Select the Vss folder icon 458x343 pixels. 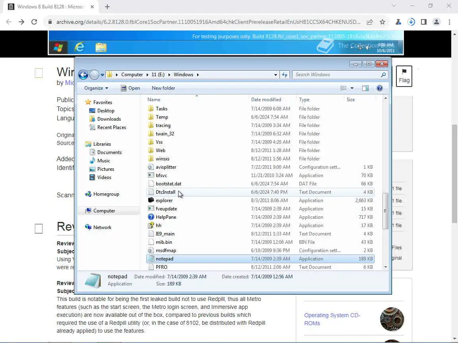[x=151, y=142]
